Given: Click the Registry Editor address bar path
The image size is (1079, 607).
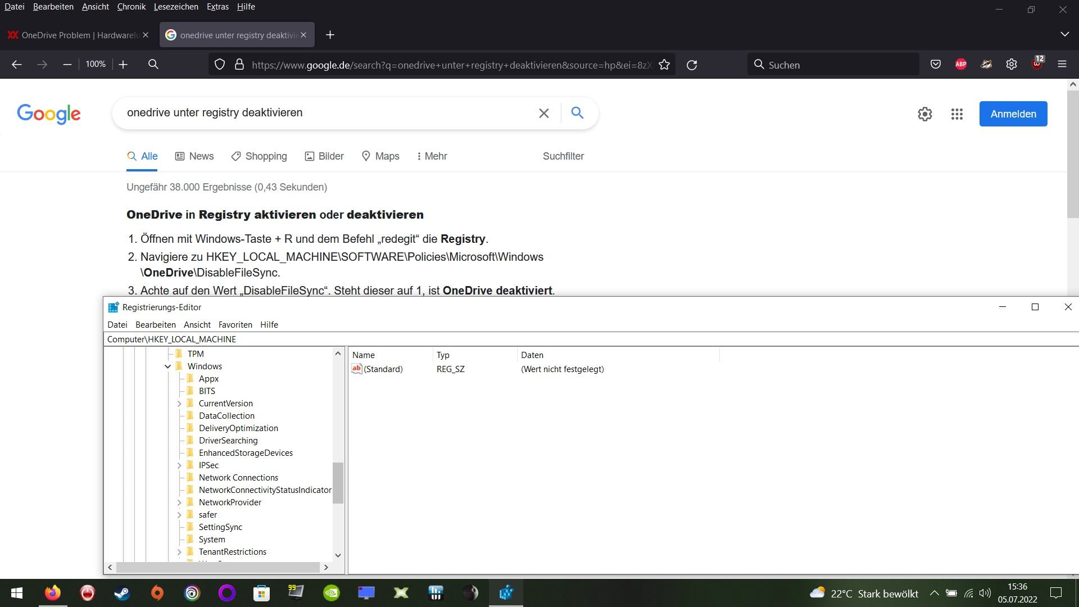Looking at the screenshot, I should point(590,339).
